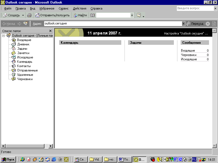Click the Print printer icon
The image size is (218, 163).
29,15
